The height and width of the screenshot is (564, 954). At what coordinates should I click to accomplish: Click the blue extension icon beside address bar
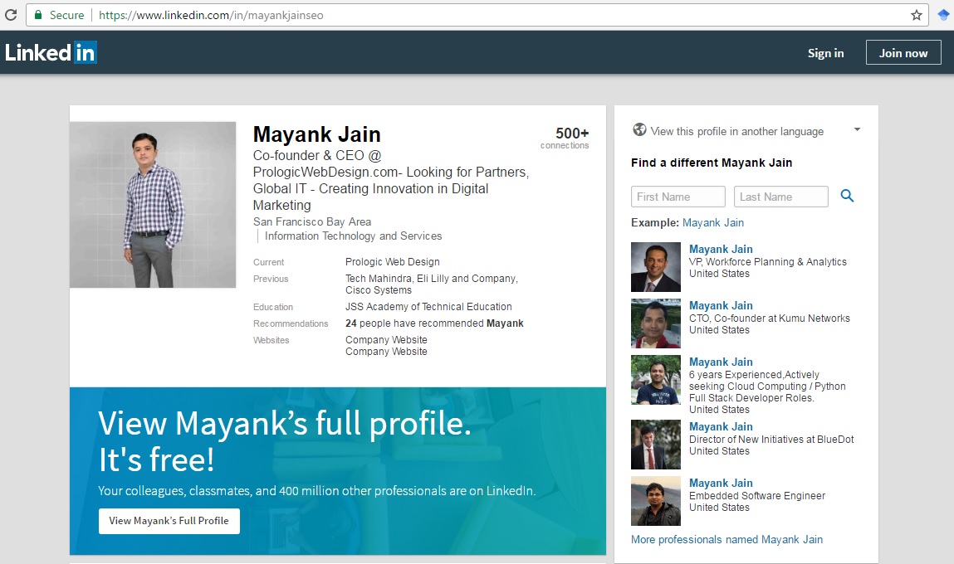click(x=943, y=15)
